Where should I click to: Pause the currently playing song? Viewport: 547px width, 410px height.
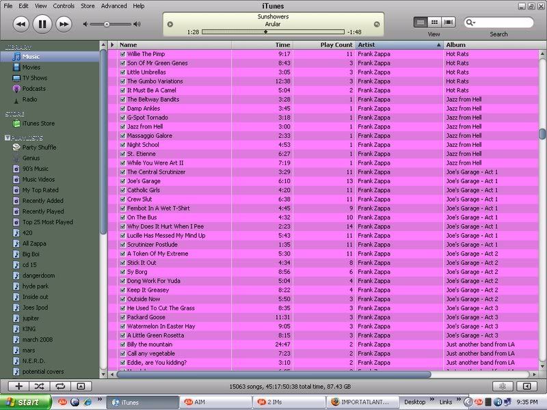click(x=42, y=24)
